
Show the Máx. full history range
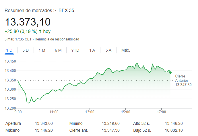(x=126, y=50)
